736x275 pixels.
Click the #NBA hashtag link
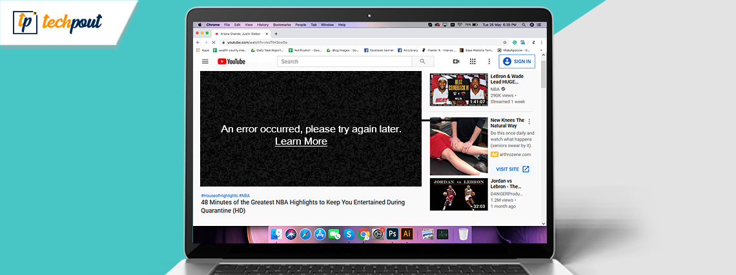[245, 195]
